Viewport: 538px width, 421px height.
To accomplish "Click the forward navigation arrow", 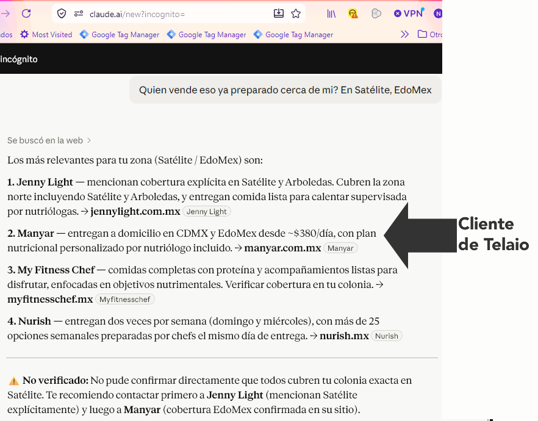I will pos(5,13).
